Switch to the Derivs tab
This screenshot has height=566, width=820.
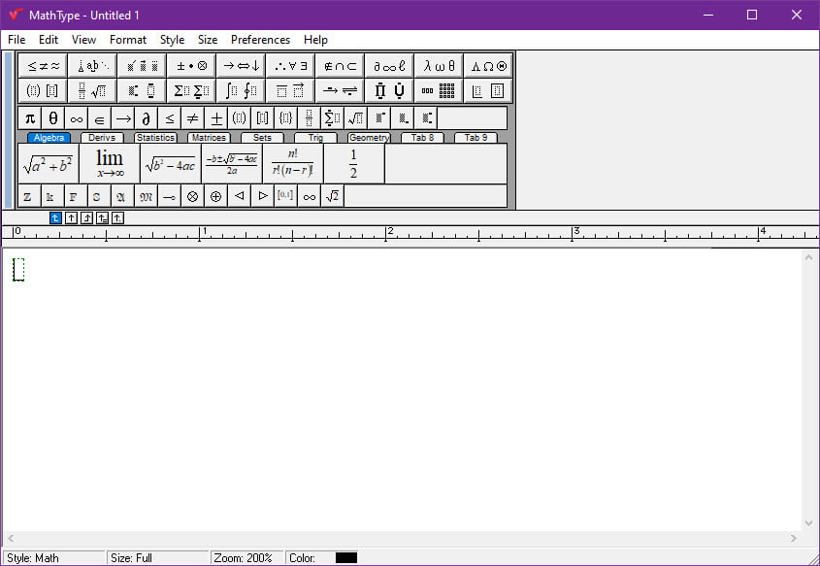pos(102,138)
